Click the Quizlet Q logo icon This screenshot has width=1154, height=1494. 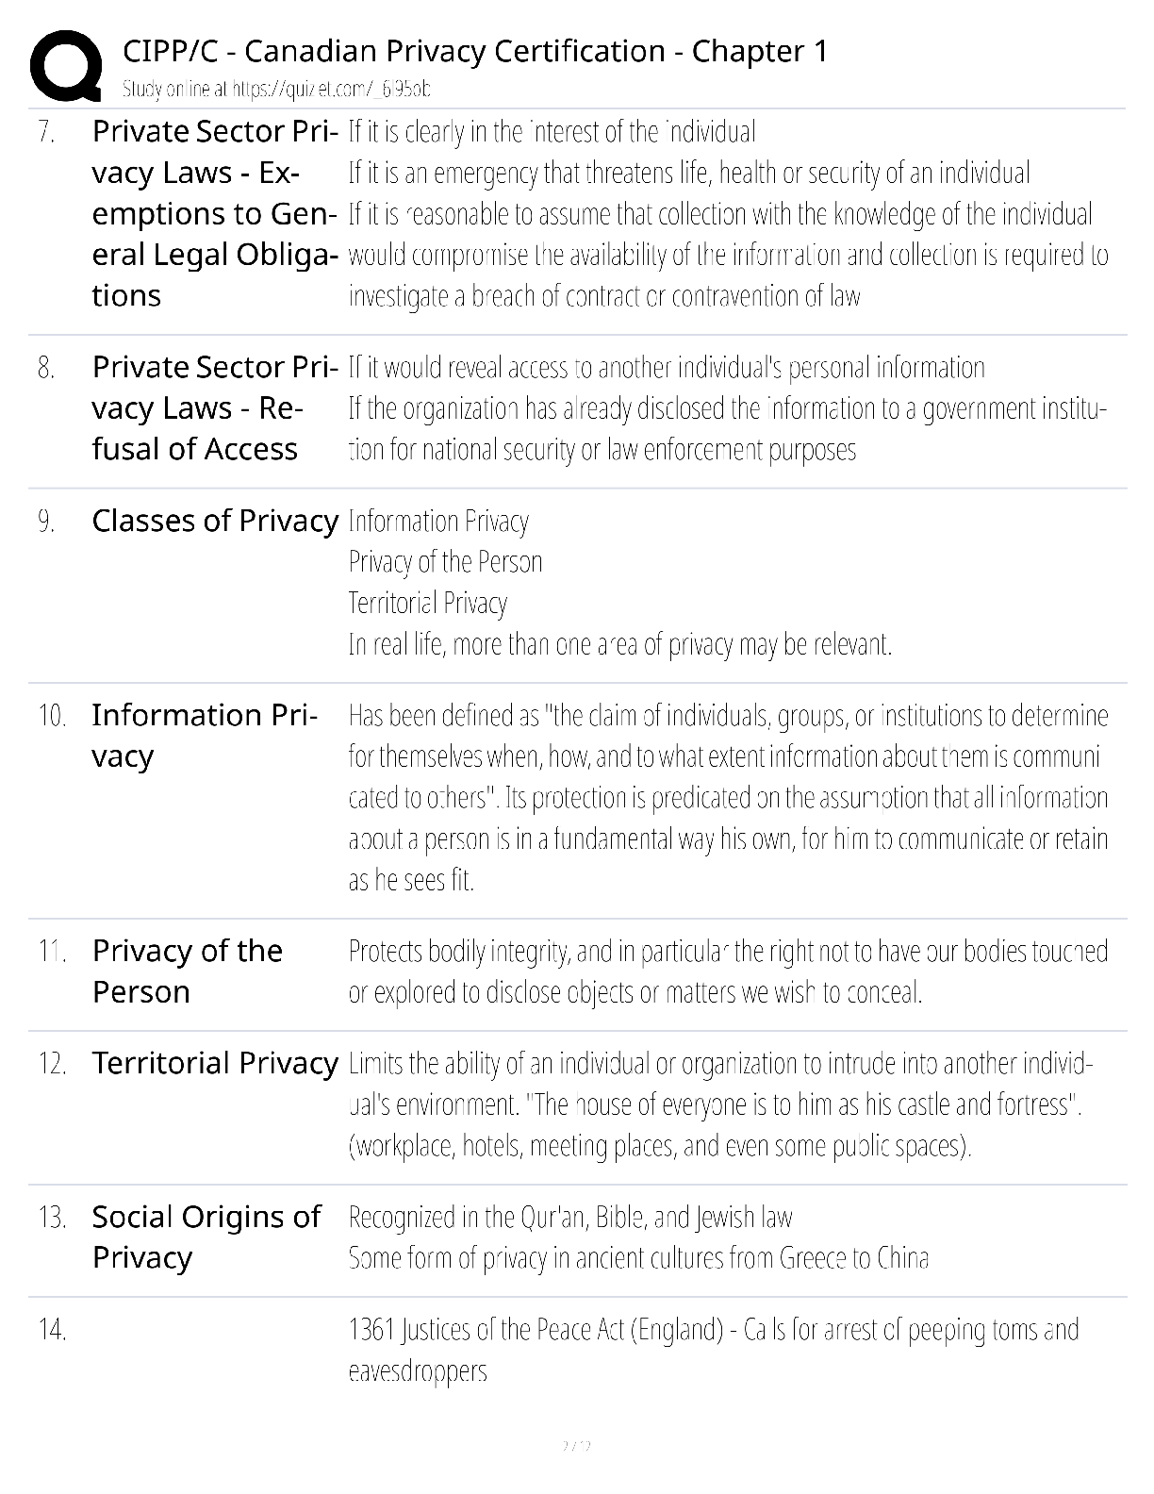click(x=66, y=64)
